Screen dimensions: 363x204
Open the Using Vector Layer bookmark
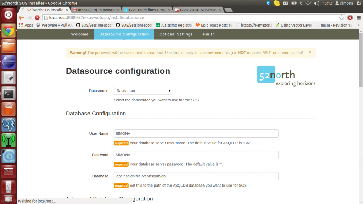click(294, 25)
